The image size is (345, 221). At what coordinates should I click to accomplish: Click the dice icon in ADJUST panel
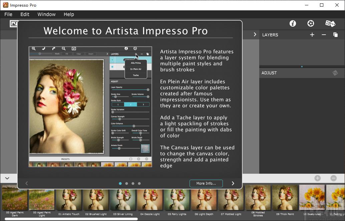pyautogui.click(x=335, y=73)
